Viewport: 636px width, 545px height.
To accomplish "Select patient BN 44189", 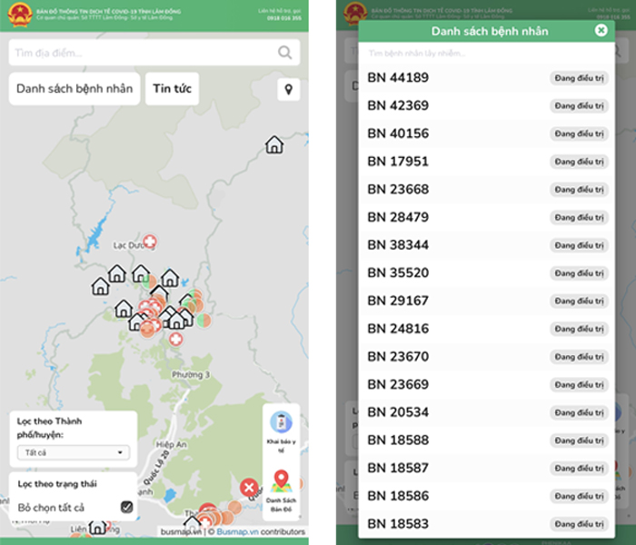I will pos(486,77).
